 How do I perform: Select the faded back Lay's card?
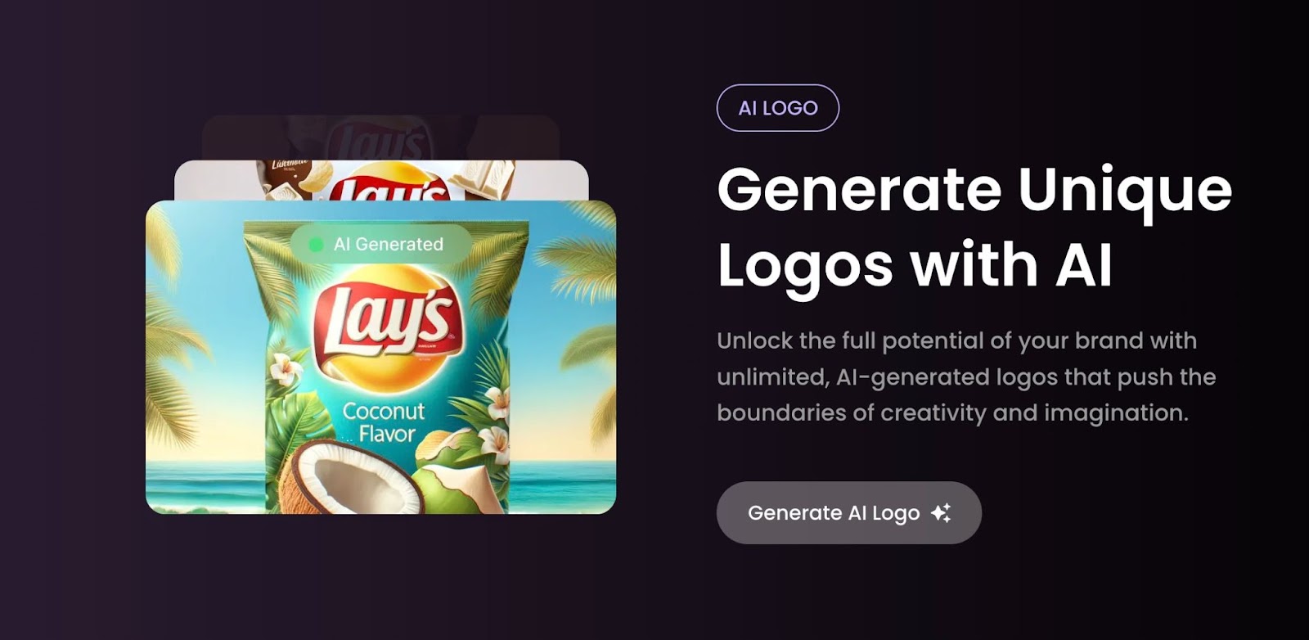381,137
